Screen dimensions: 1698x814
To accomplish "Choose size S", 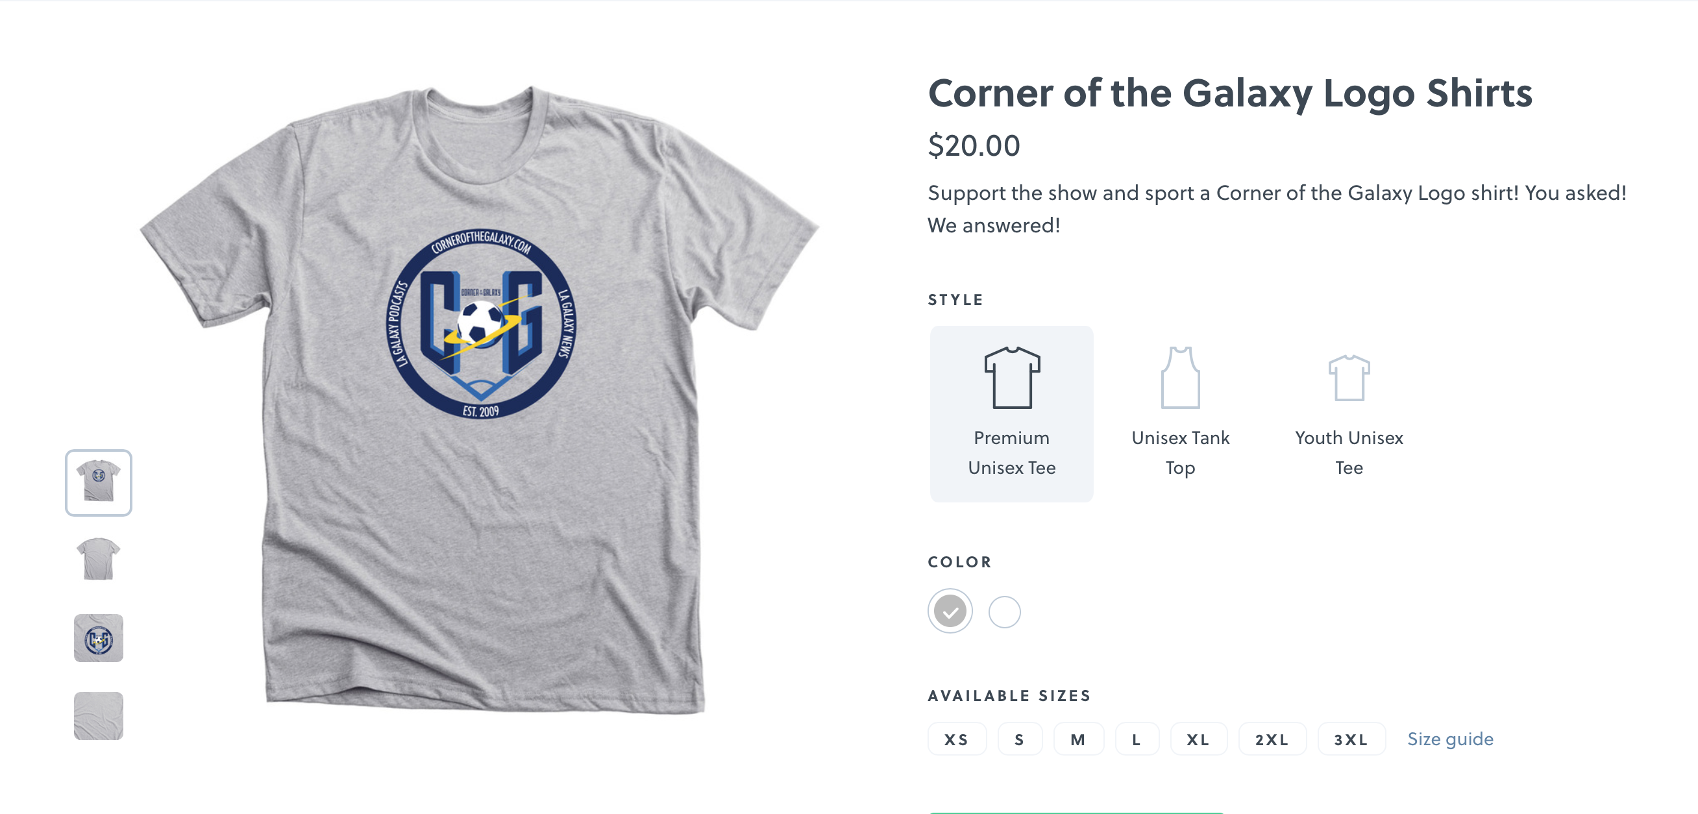I will [x=1020, y=739].
